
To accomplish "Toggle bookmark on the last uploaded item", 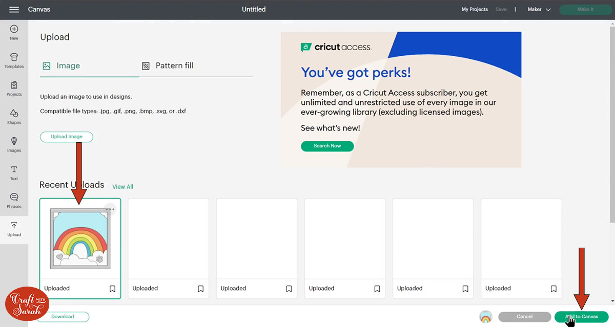I will pyautogui.click(x=553, y=289).
